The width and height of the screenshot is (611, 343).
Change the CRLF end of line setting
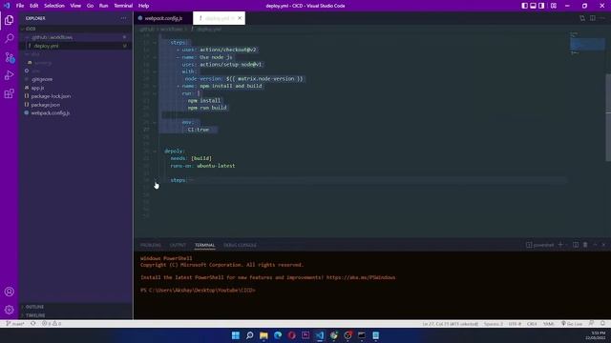(x=532, y=324)
